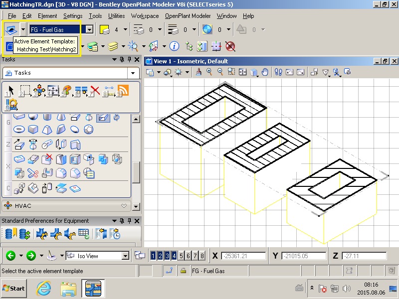Viewport: 399px width, 299px height.
Task: Select the Fillet Edges tool
Action: pos(61,173)
